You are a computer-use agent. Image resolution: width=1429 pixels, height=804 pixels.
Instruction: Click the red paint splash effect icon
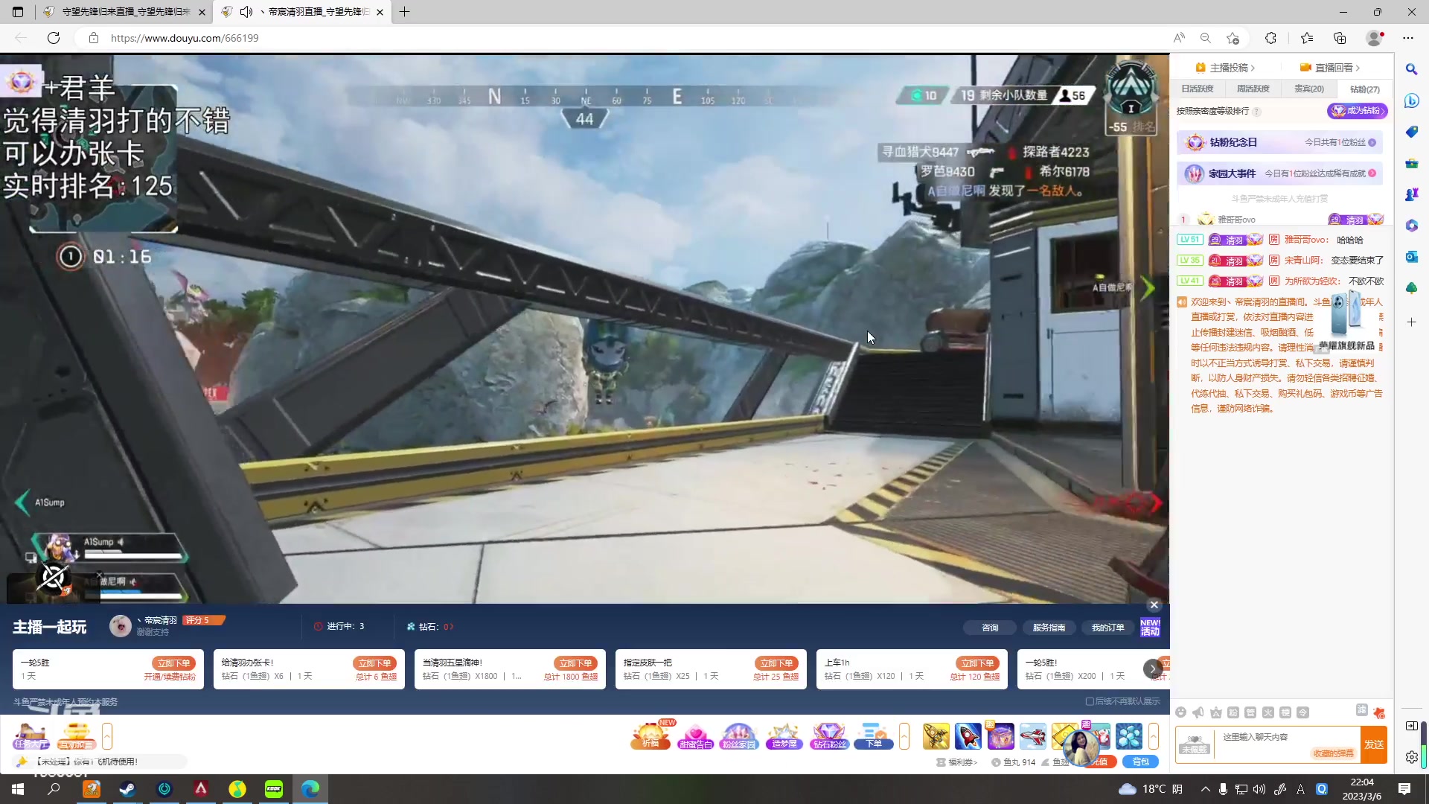pyautogui.click(x=1378, y=713)
